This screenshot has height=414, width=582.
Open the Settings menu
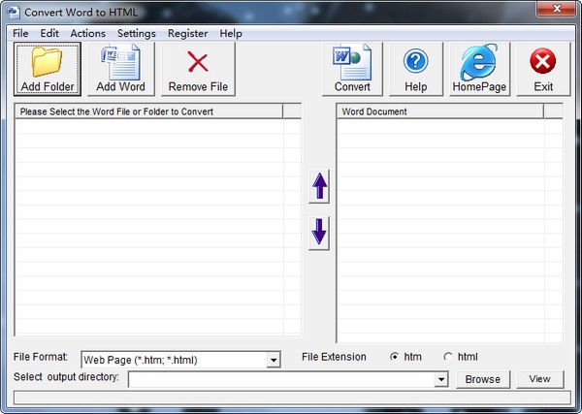(137, 33)
